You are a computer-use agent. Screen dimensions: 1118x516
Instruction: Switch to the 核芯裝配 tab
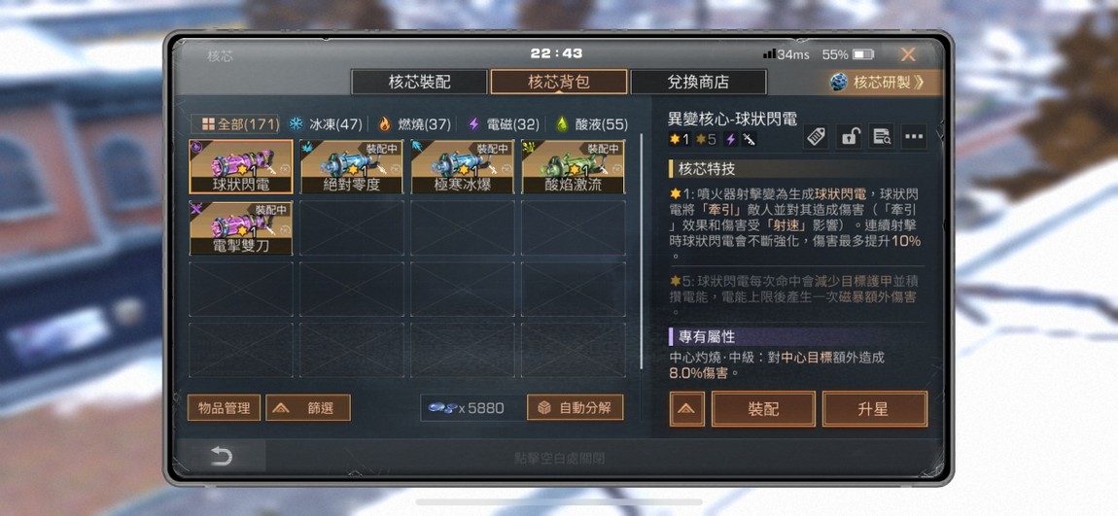419,82
